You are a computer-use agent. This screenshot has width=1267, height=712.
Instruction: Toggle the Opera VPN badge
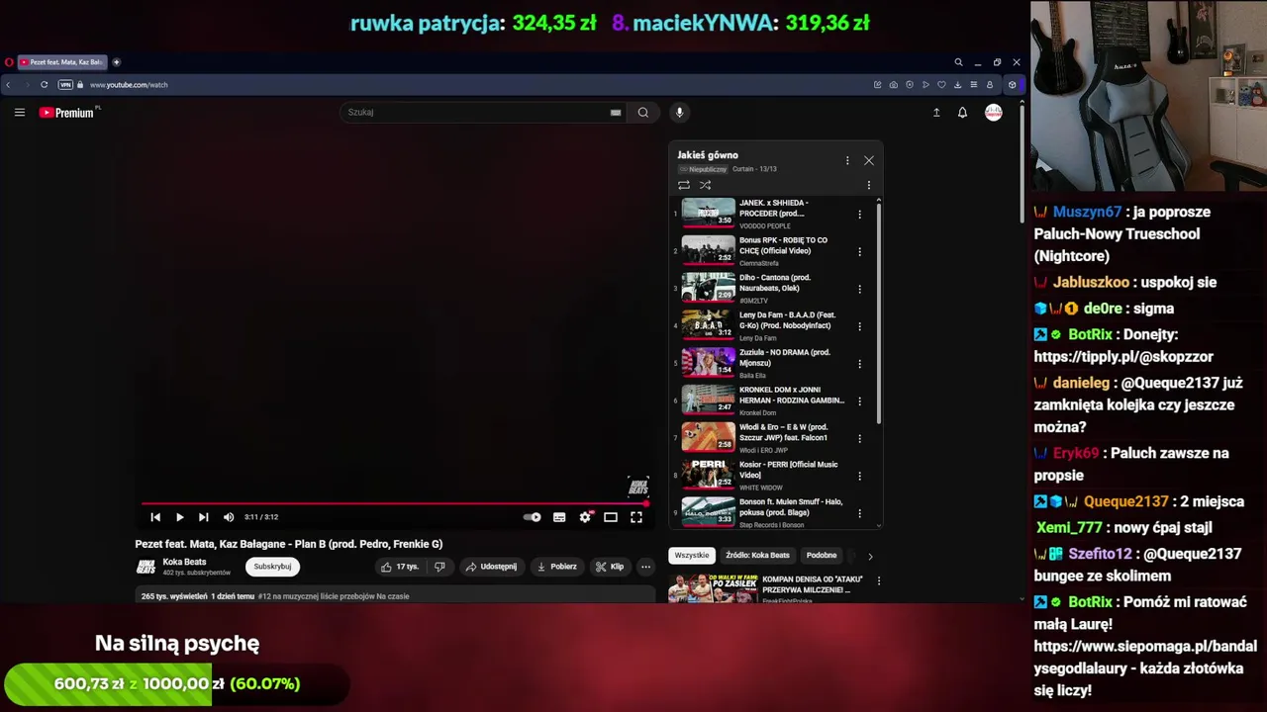65,85
